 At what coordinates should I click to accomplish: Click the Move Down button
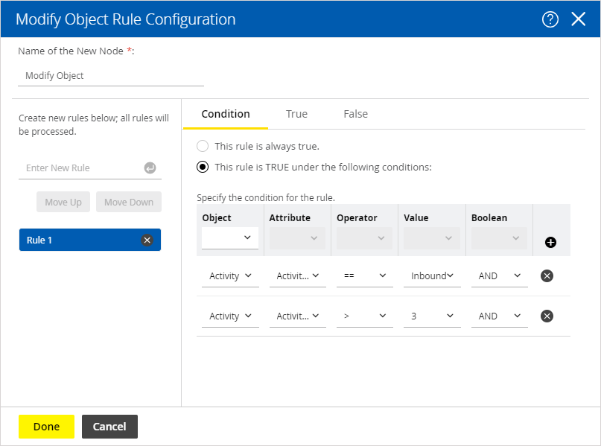tap(129, 202)
